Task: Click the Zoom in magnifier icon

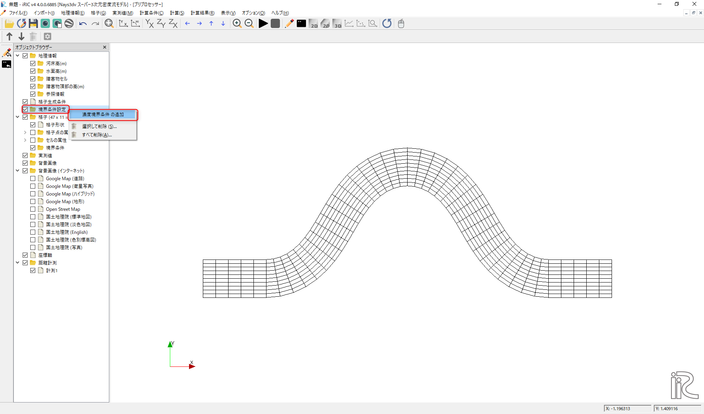Action: [x=237, y=24]
